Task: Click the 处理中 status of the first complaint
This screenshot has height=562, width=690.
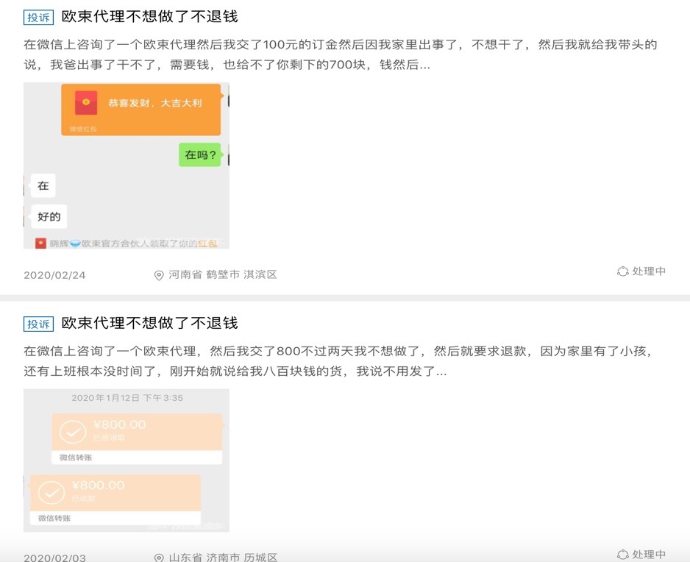Action: click(x=649, y=271)
